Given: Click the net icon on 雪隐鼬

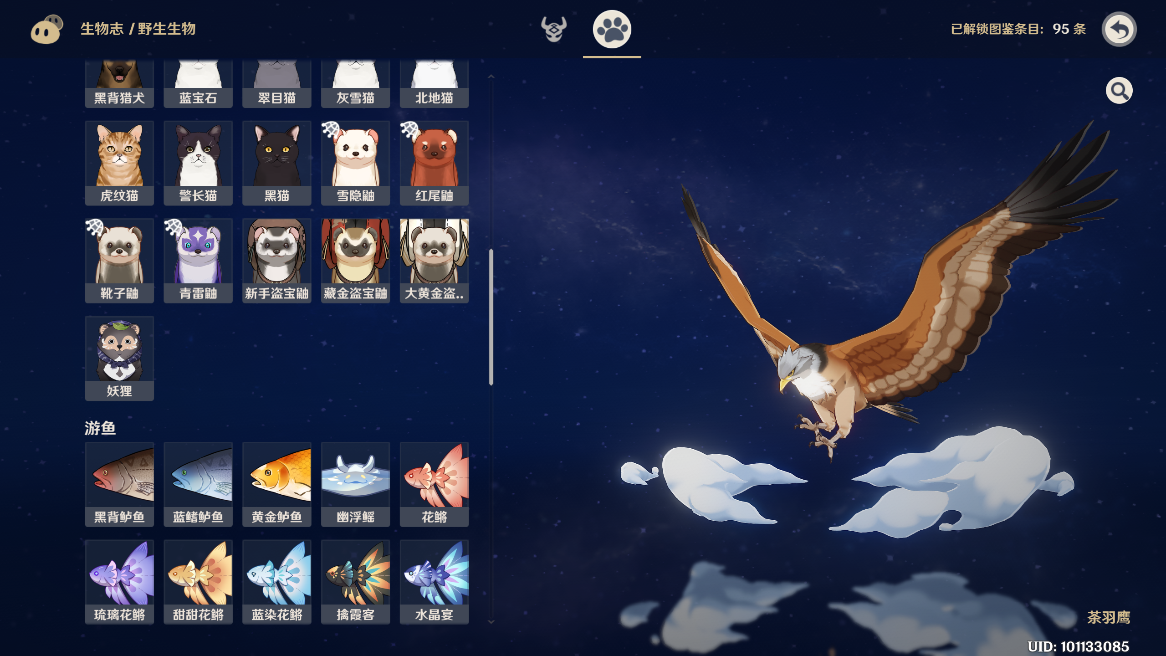Looking at the screenshot, I should pyautogui.click(x=331, y=130).
